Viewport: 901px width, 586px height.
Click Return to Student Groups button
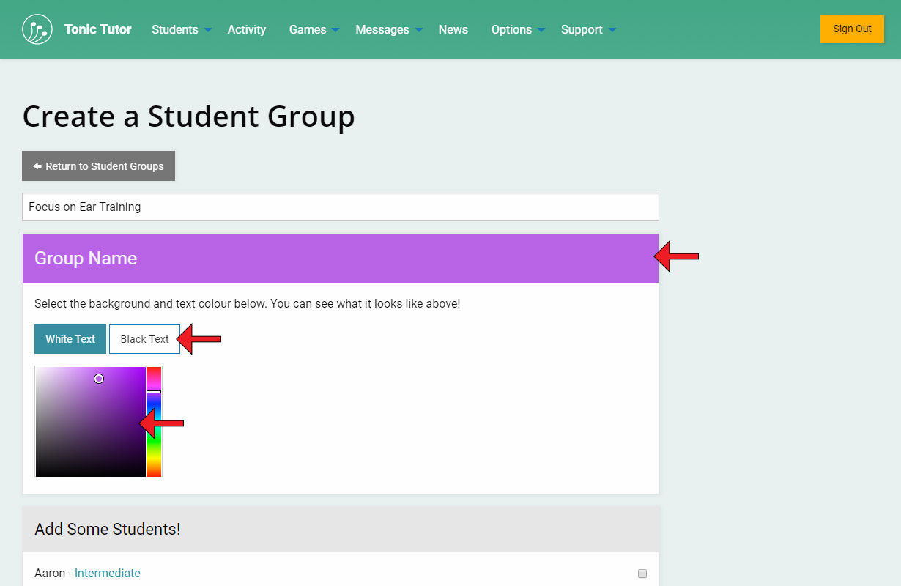98,166
